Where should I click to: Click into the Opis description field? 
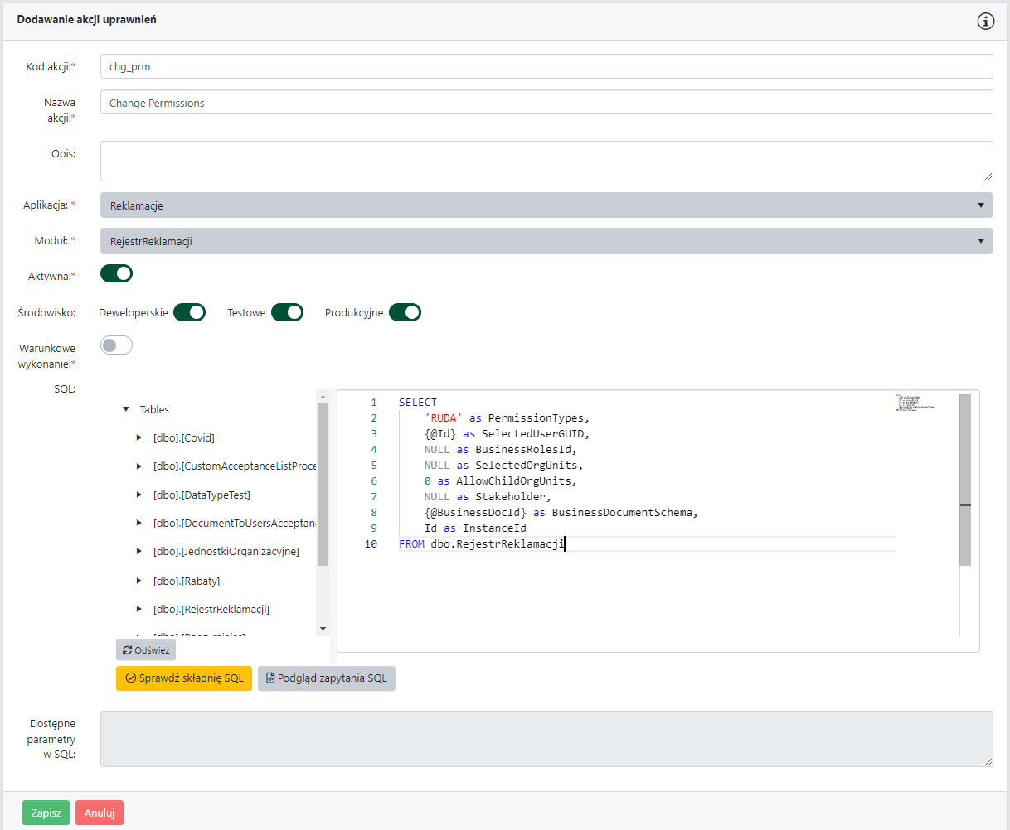pos(546,161)
